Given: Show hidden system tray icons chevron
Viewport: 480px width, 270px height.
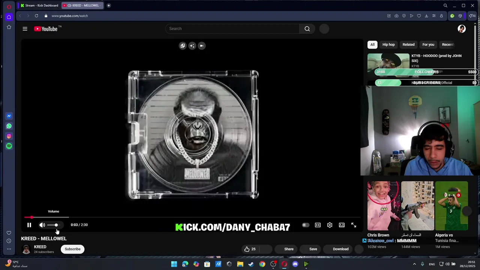Looking at the screenshot, I should tap(414, 264).
